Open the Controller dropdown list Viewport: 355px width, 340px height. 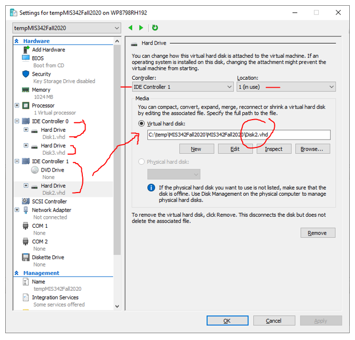coord(182,87)
